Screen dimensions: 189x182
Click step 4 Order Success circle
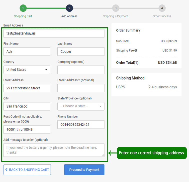(162, 8)
